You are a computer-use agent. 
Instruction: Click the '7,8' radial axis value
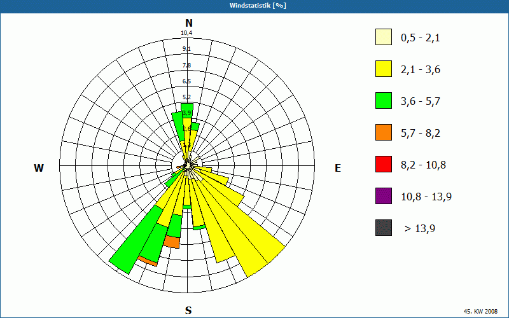pyautogui.click(x=186, y=66)
